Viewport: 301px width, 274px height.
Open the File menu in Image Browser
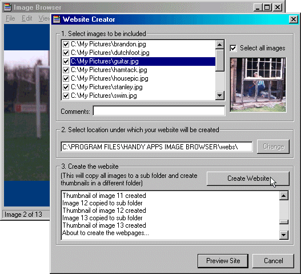[x=10, y=18]
